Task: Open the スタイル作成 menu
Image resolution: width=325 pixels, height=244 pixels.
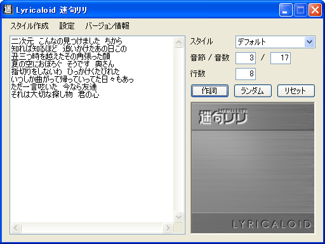Action: [x=29, y=26]
